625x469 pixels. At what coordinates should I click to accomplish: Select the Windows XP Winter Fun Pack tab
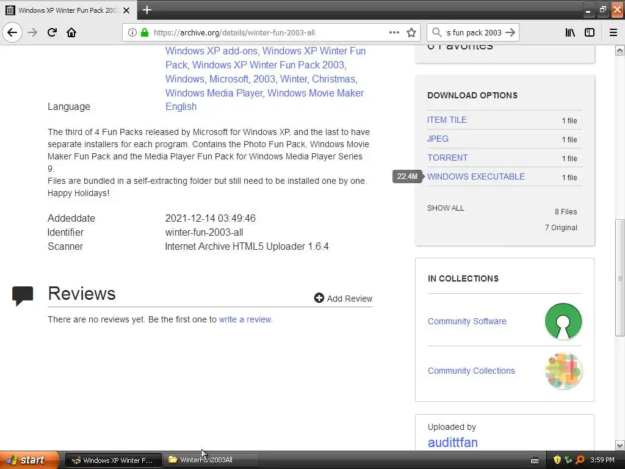pos(68,10)
